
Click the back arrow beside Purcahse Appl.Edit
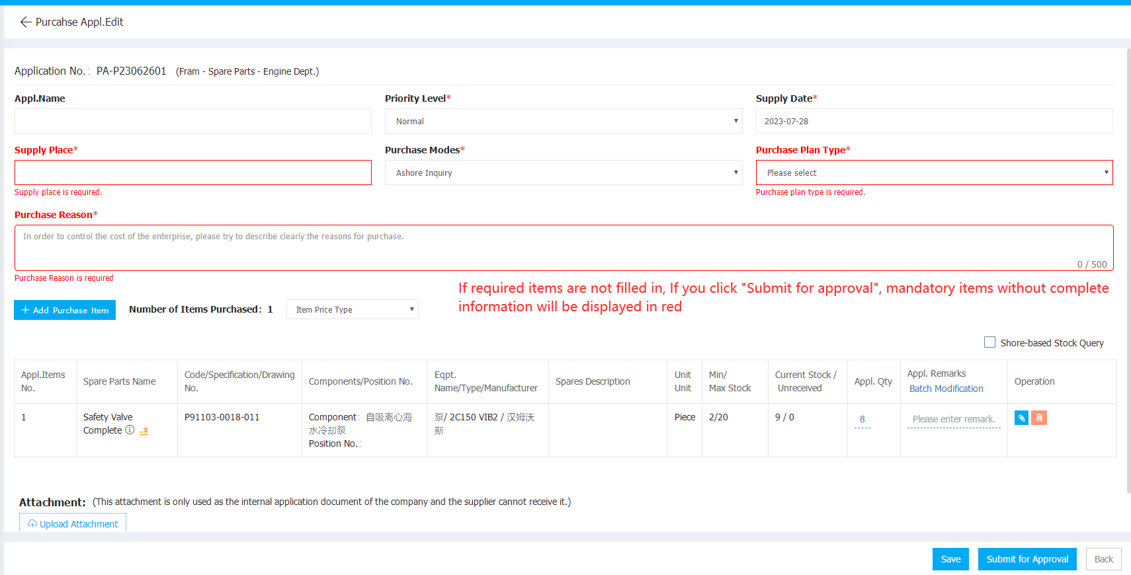tap(26, 22)
